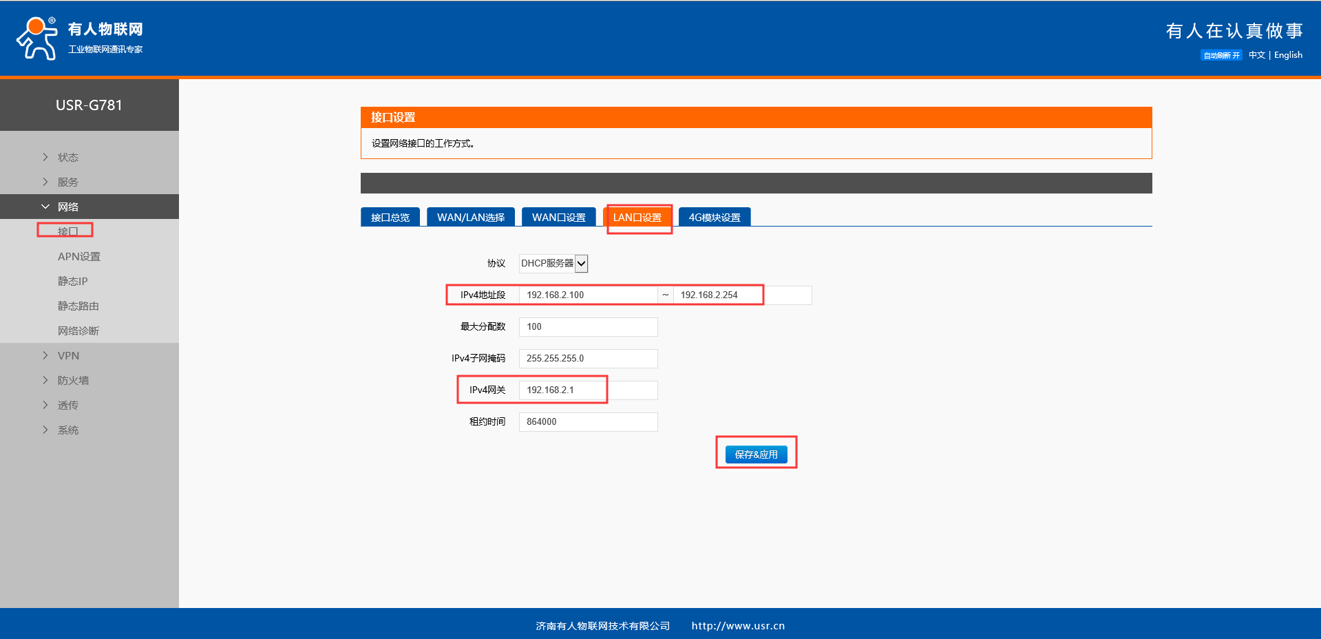This screenshot has height=639, width=1321.
Task: Switch to the WAN/LAN选择 tab
Action: (470, 217)
